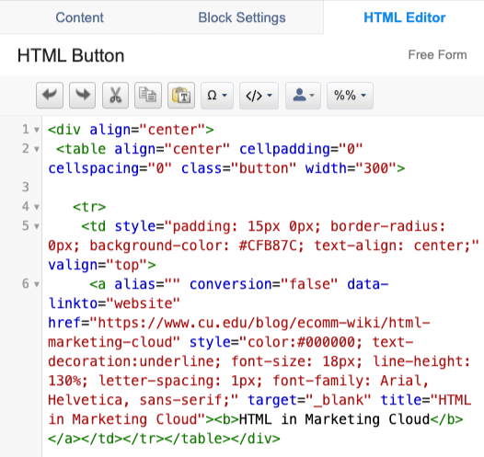Switch to the Block Settings tab
The height and width of the screenshot is (457, 484).
[x=242, y=17]
